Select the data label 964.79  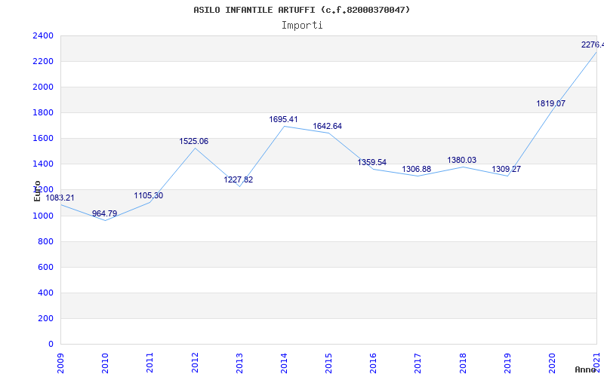pos(104,214)
